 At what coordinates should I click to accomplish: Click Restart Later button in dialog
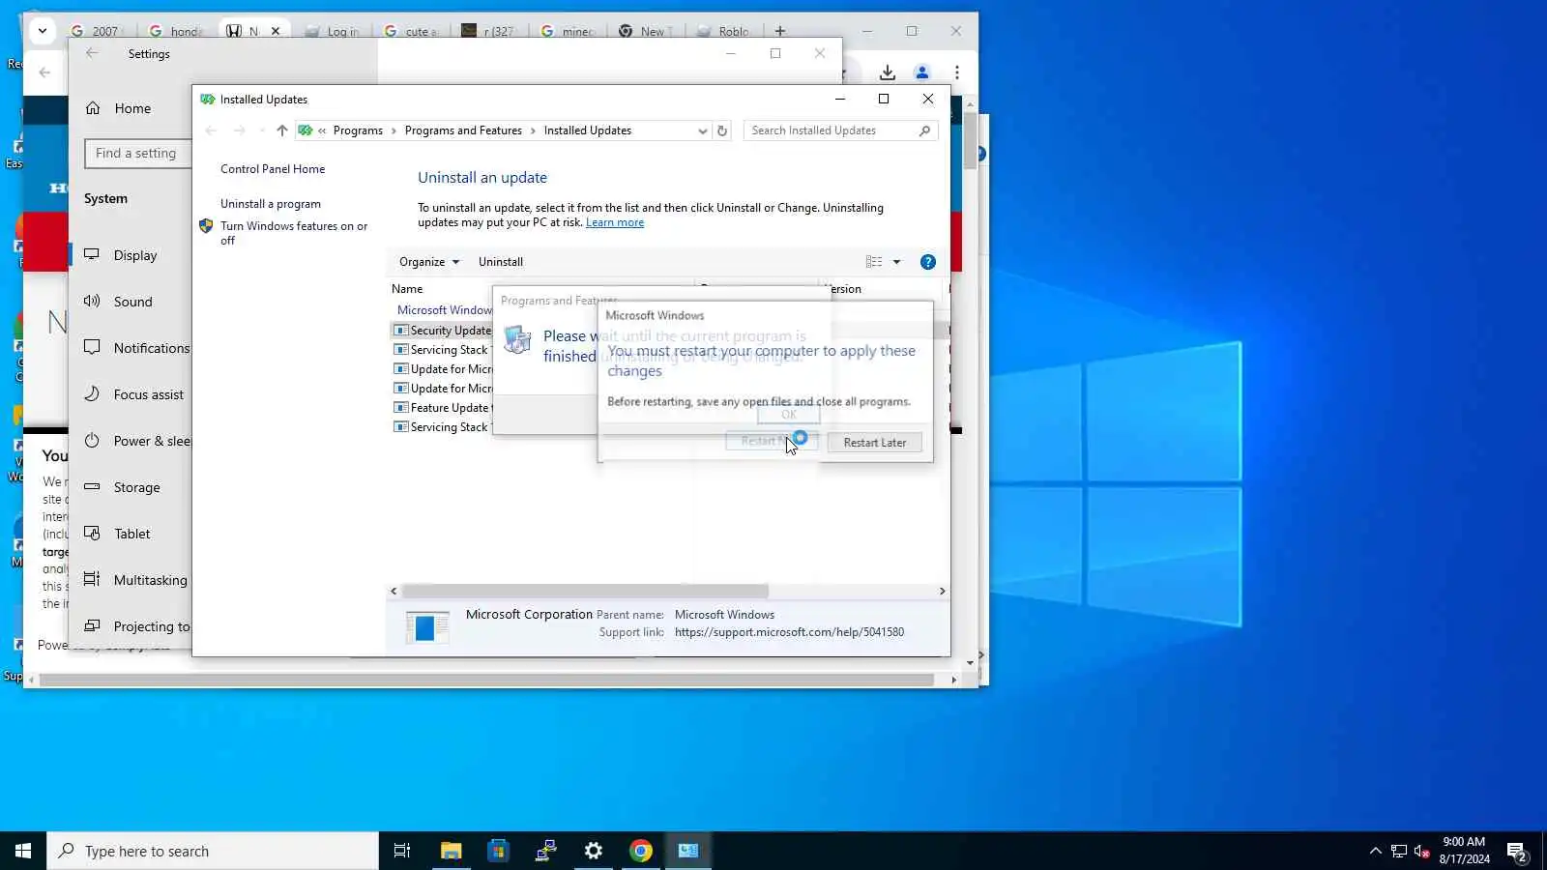(x=874, y=443)
